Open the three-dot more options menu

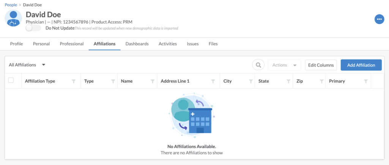(x=379, y=19)
